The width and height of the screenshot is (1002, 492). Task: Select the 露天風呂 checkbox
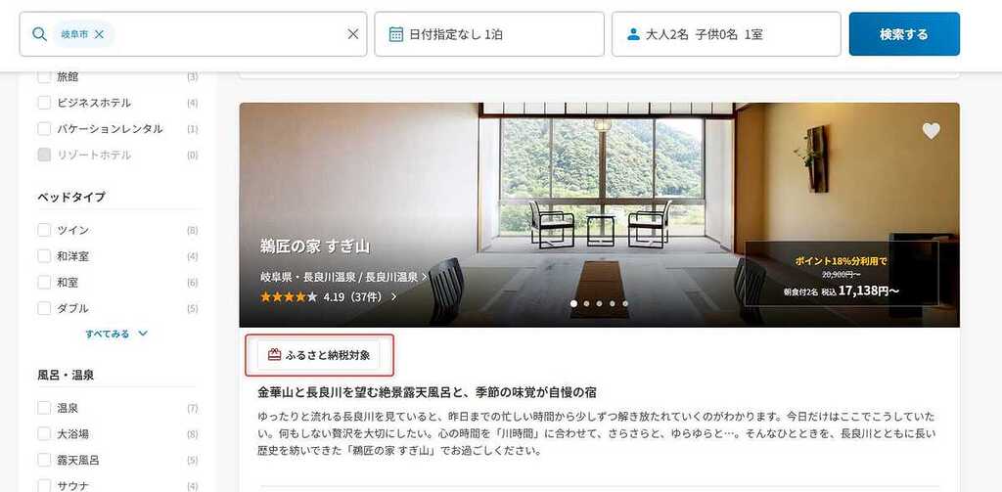44,460
